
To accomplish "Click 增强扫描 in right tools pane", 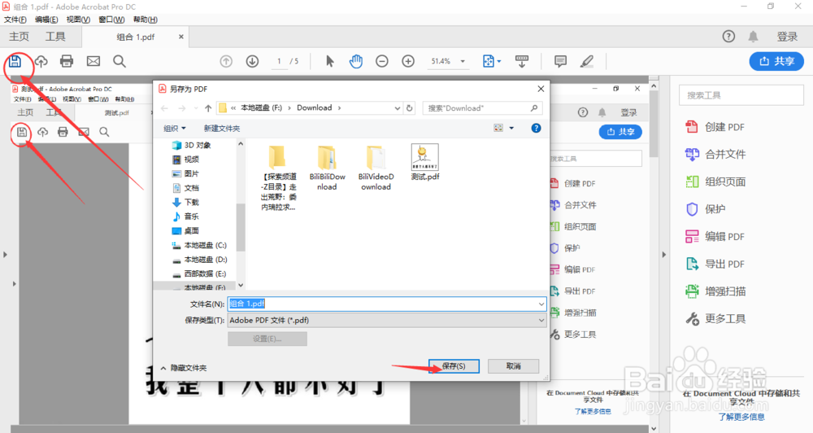I will click(715, 291).
